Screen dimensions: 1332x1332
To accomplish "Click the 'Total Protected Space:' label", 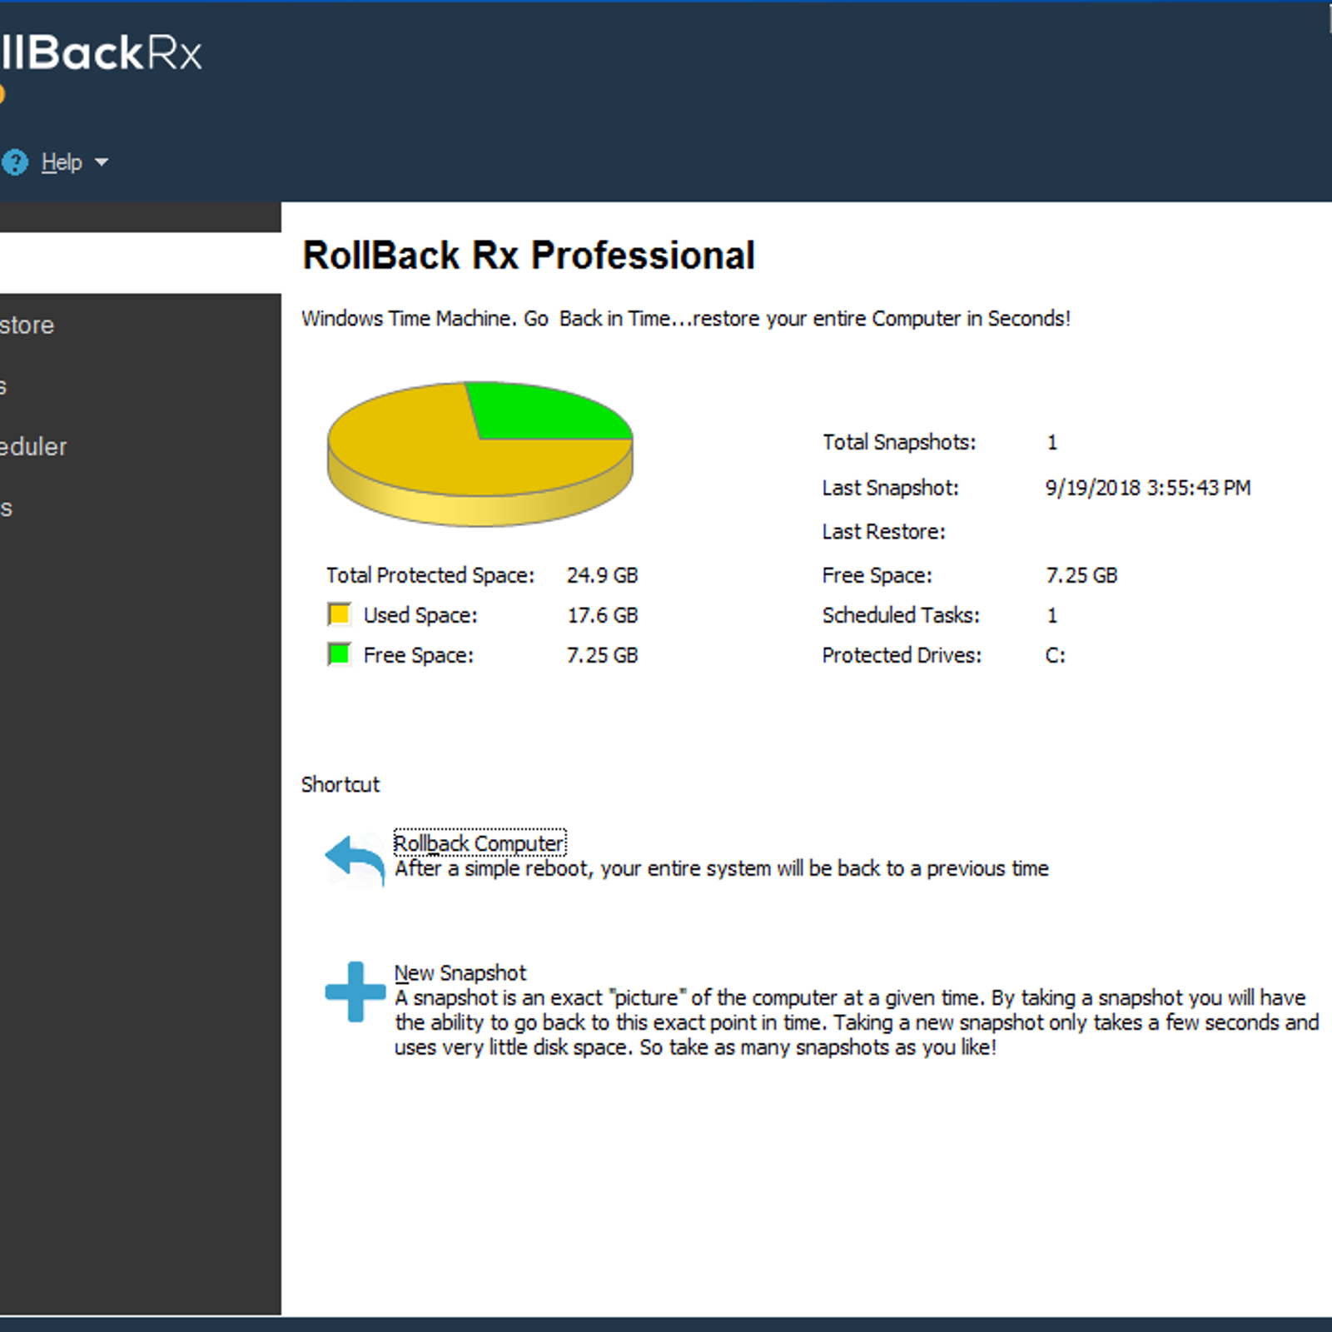I will point(430,575).
